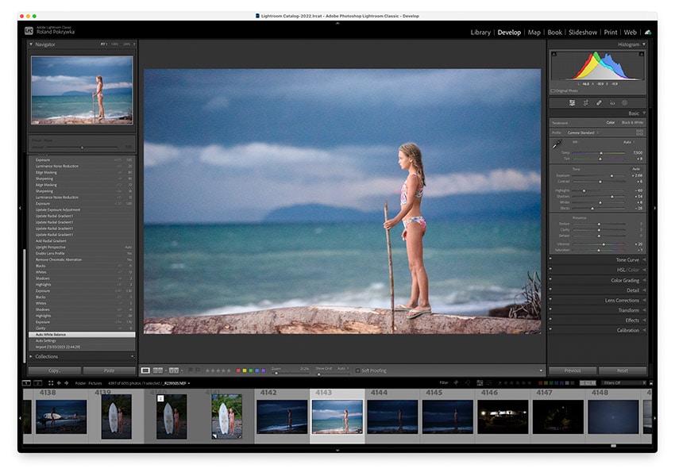Pick the White Balance eyedropper
This screenshot has width=675, height=476.
click(x=557, y=144)
